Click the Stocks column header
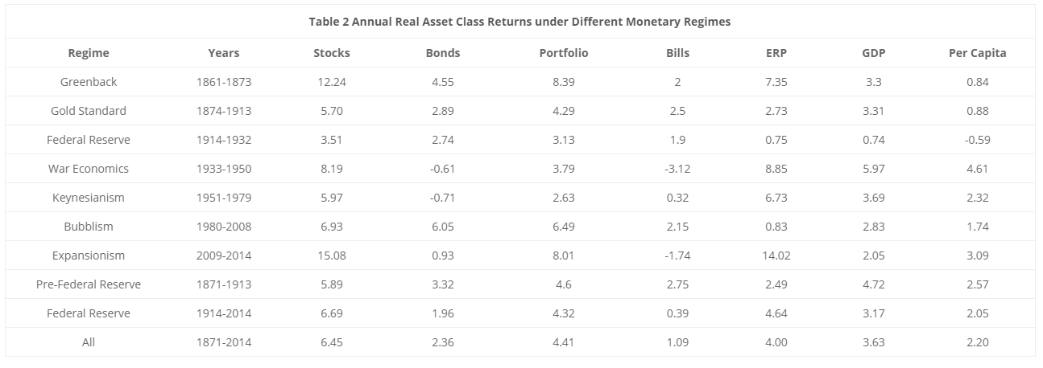 (x=331, y=53)
